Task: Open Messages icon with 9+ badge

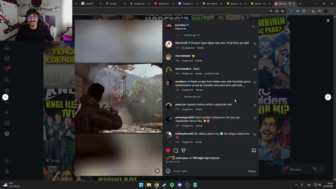Action: pos(7,69)
